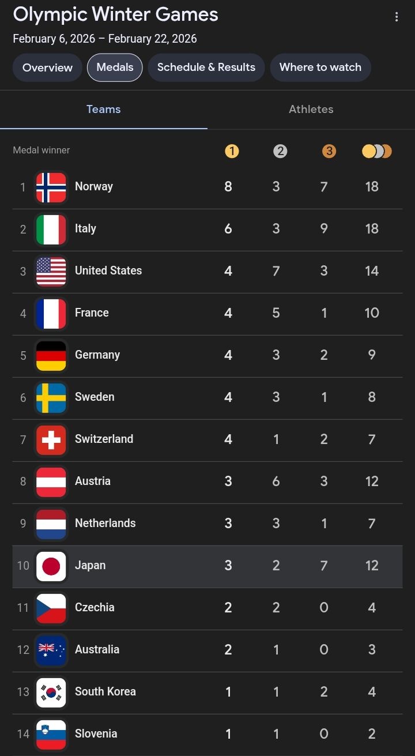
Task: Switch to the Athletes view
Action: pyautogui.click(x=311, y=110)
